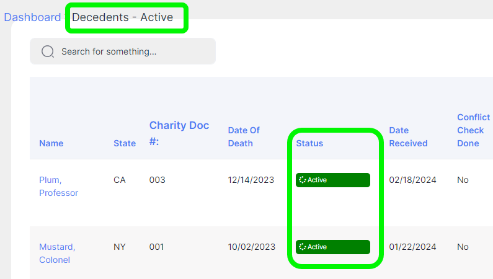Focus the Search for something field
This screenshot has height=279, width=493.
click(x=123, y=51)
